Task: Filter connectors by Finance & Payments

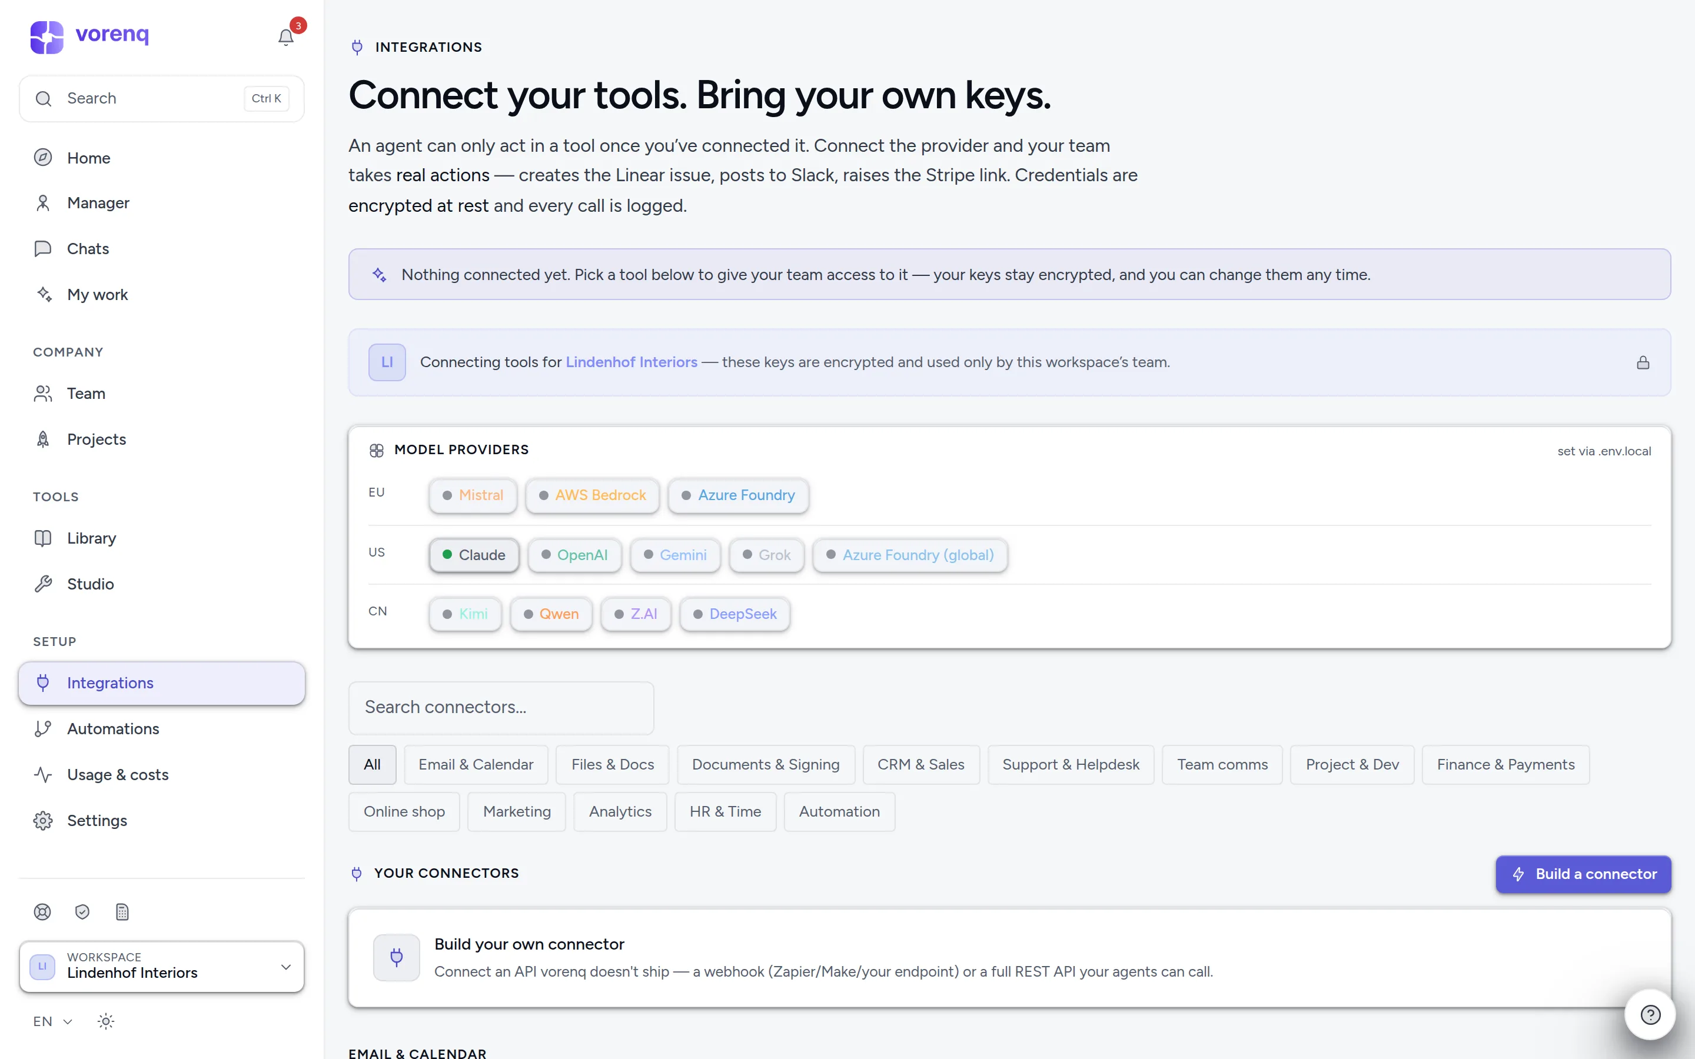Action: [1505, 764]
